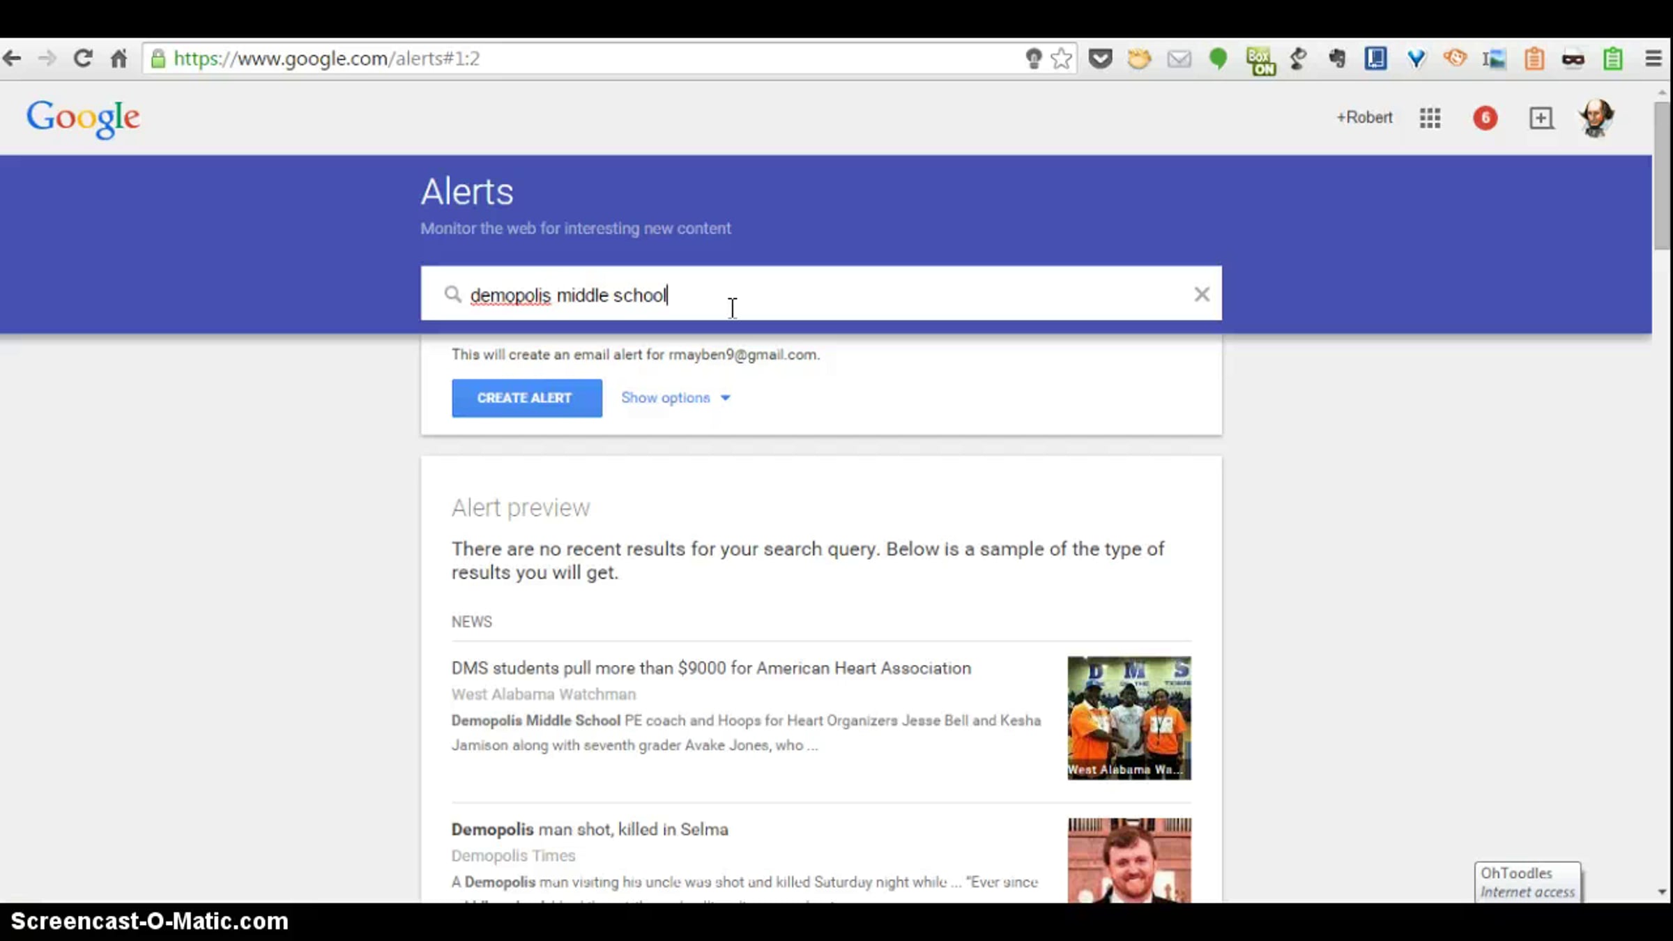This screenshot has width=1673, height=941.
Task: Click the blue V extension icon
Action: point(1416,59)
